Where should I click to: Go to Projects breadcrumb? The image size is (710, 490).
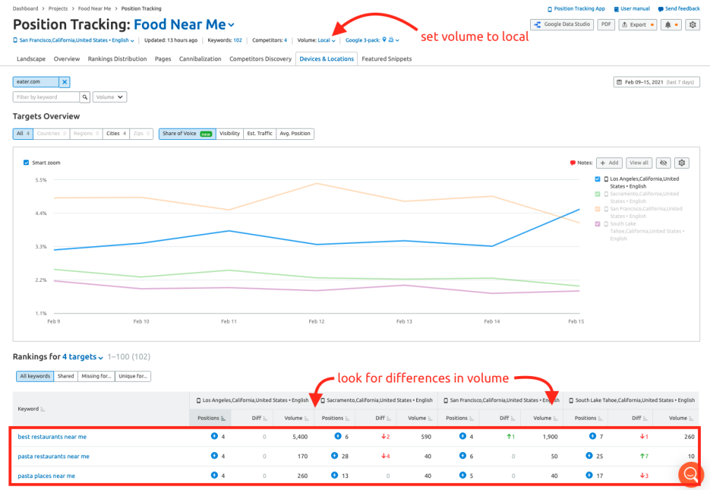point(58,8)
